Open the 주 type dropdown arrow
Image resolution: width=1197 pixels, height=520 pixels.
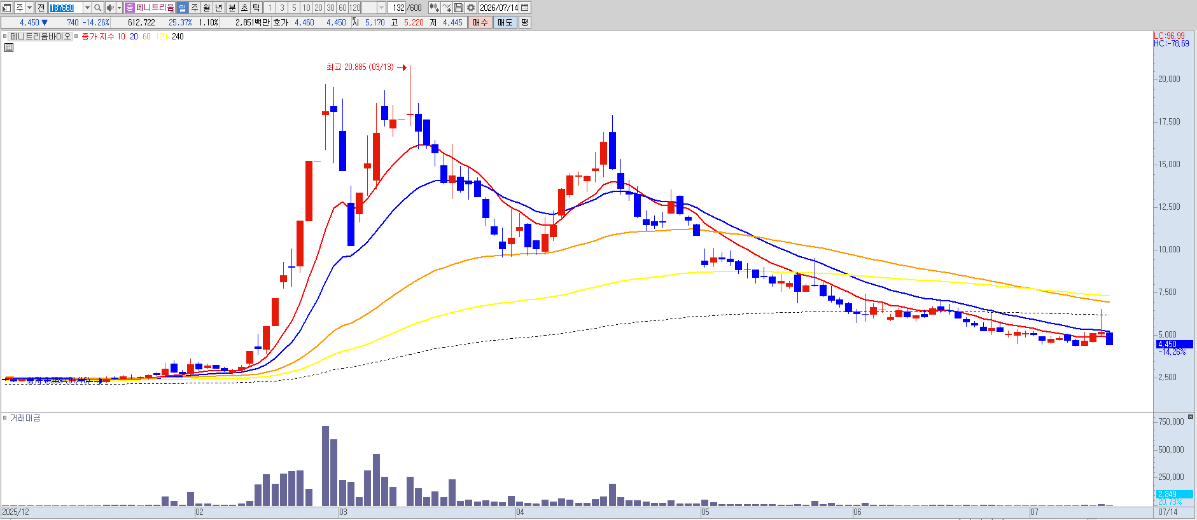pyautogui.click(x=29, y=8)
